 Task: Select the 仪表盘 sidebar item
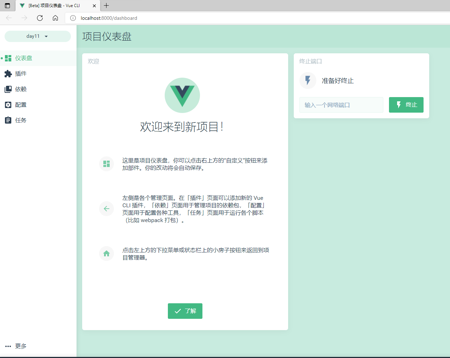38,58
